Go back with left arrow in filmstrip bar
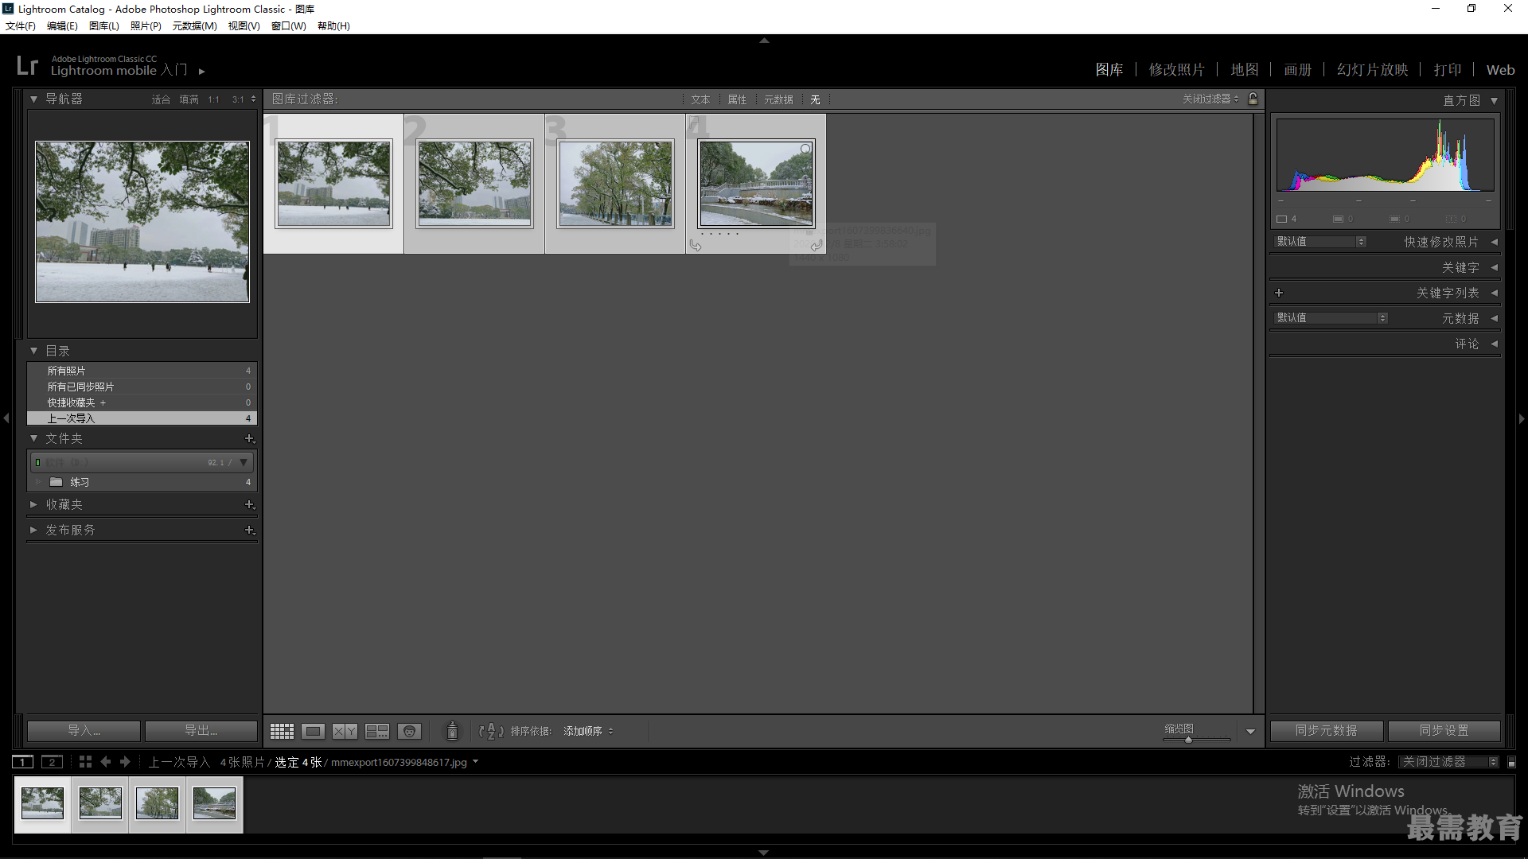Screen dimensions: 1528x859 point(106,762)
